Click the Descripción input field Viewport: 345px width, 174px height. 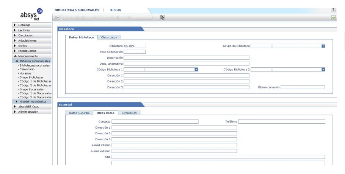186,57
